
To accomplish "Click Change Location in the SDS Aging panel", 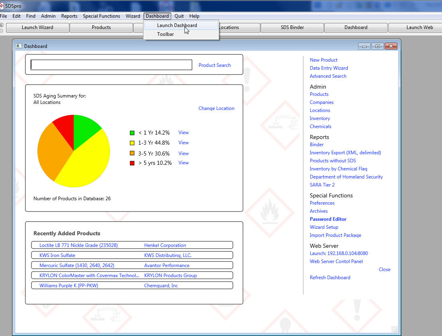I will (216, 108).
